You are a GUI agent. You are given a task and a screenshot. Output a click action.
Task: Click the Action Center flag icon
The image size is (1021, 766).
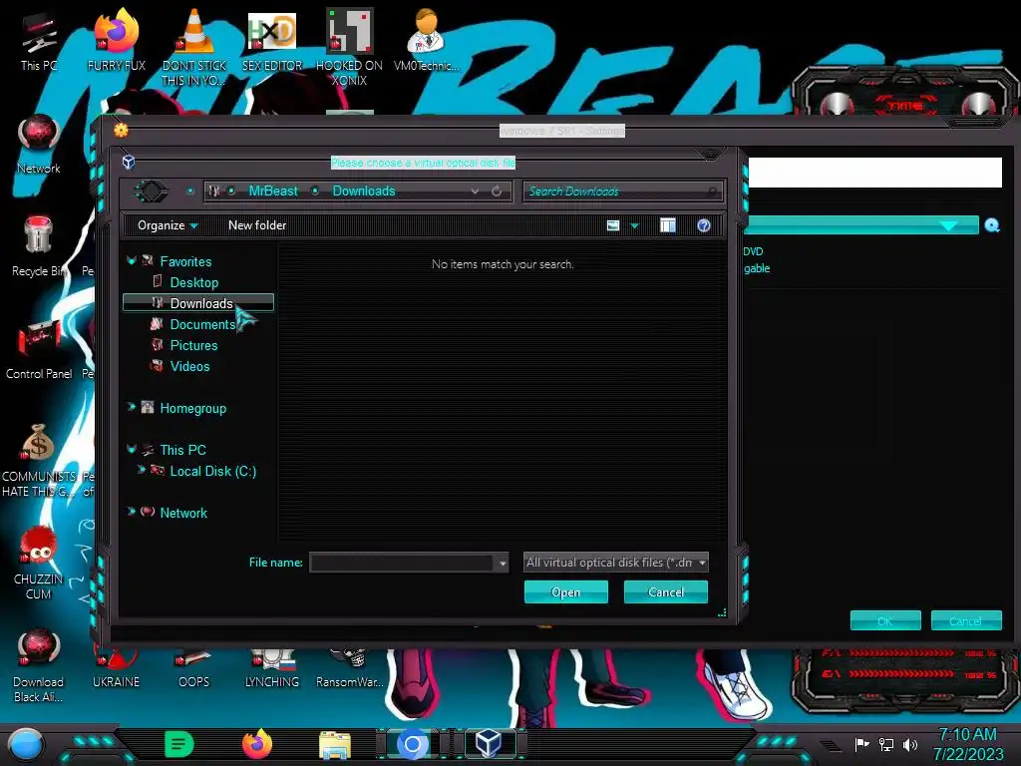861,744
